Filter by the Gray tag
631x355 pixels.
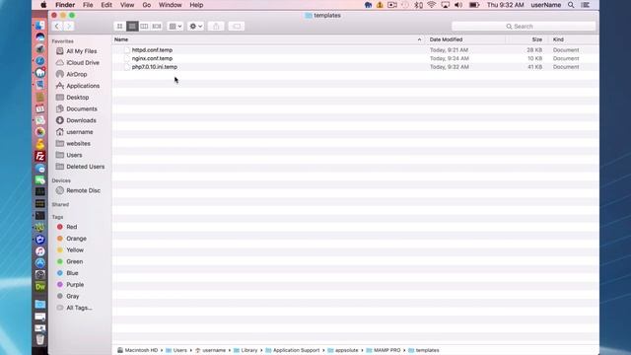coord(72,296)
